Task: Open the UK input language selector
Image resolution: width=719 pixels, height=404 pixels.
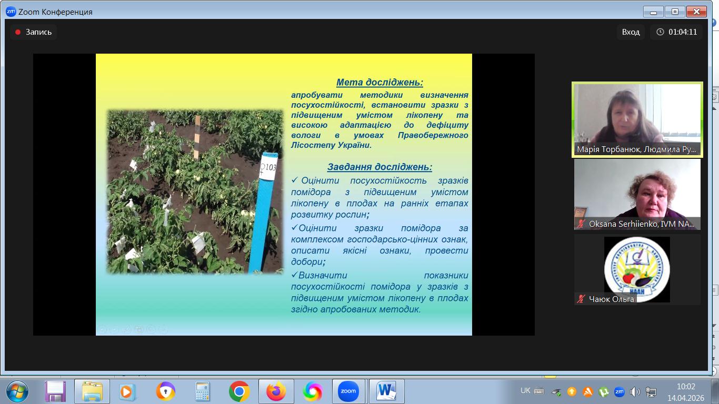Action: click(525, 391)
